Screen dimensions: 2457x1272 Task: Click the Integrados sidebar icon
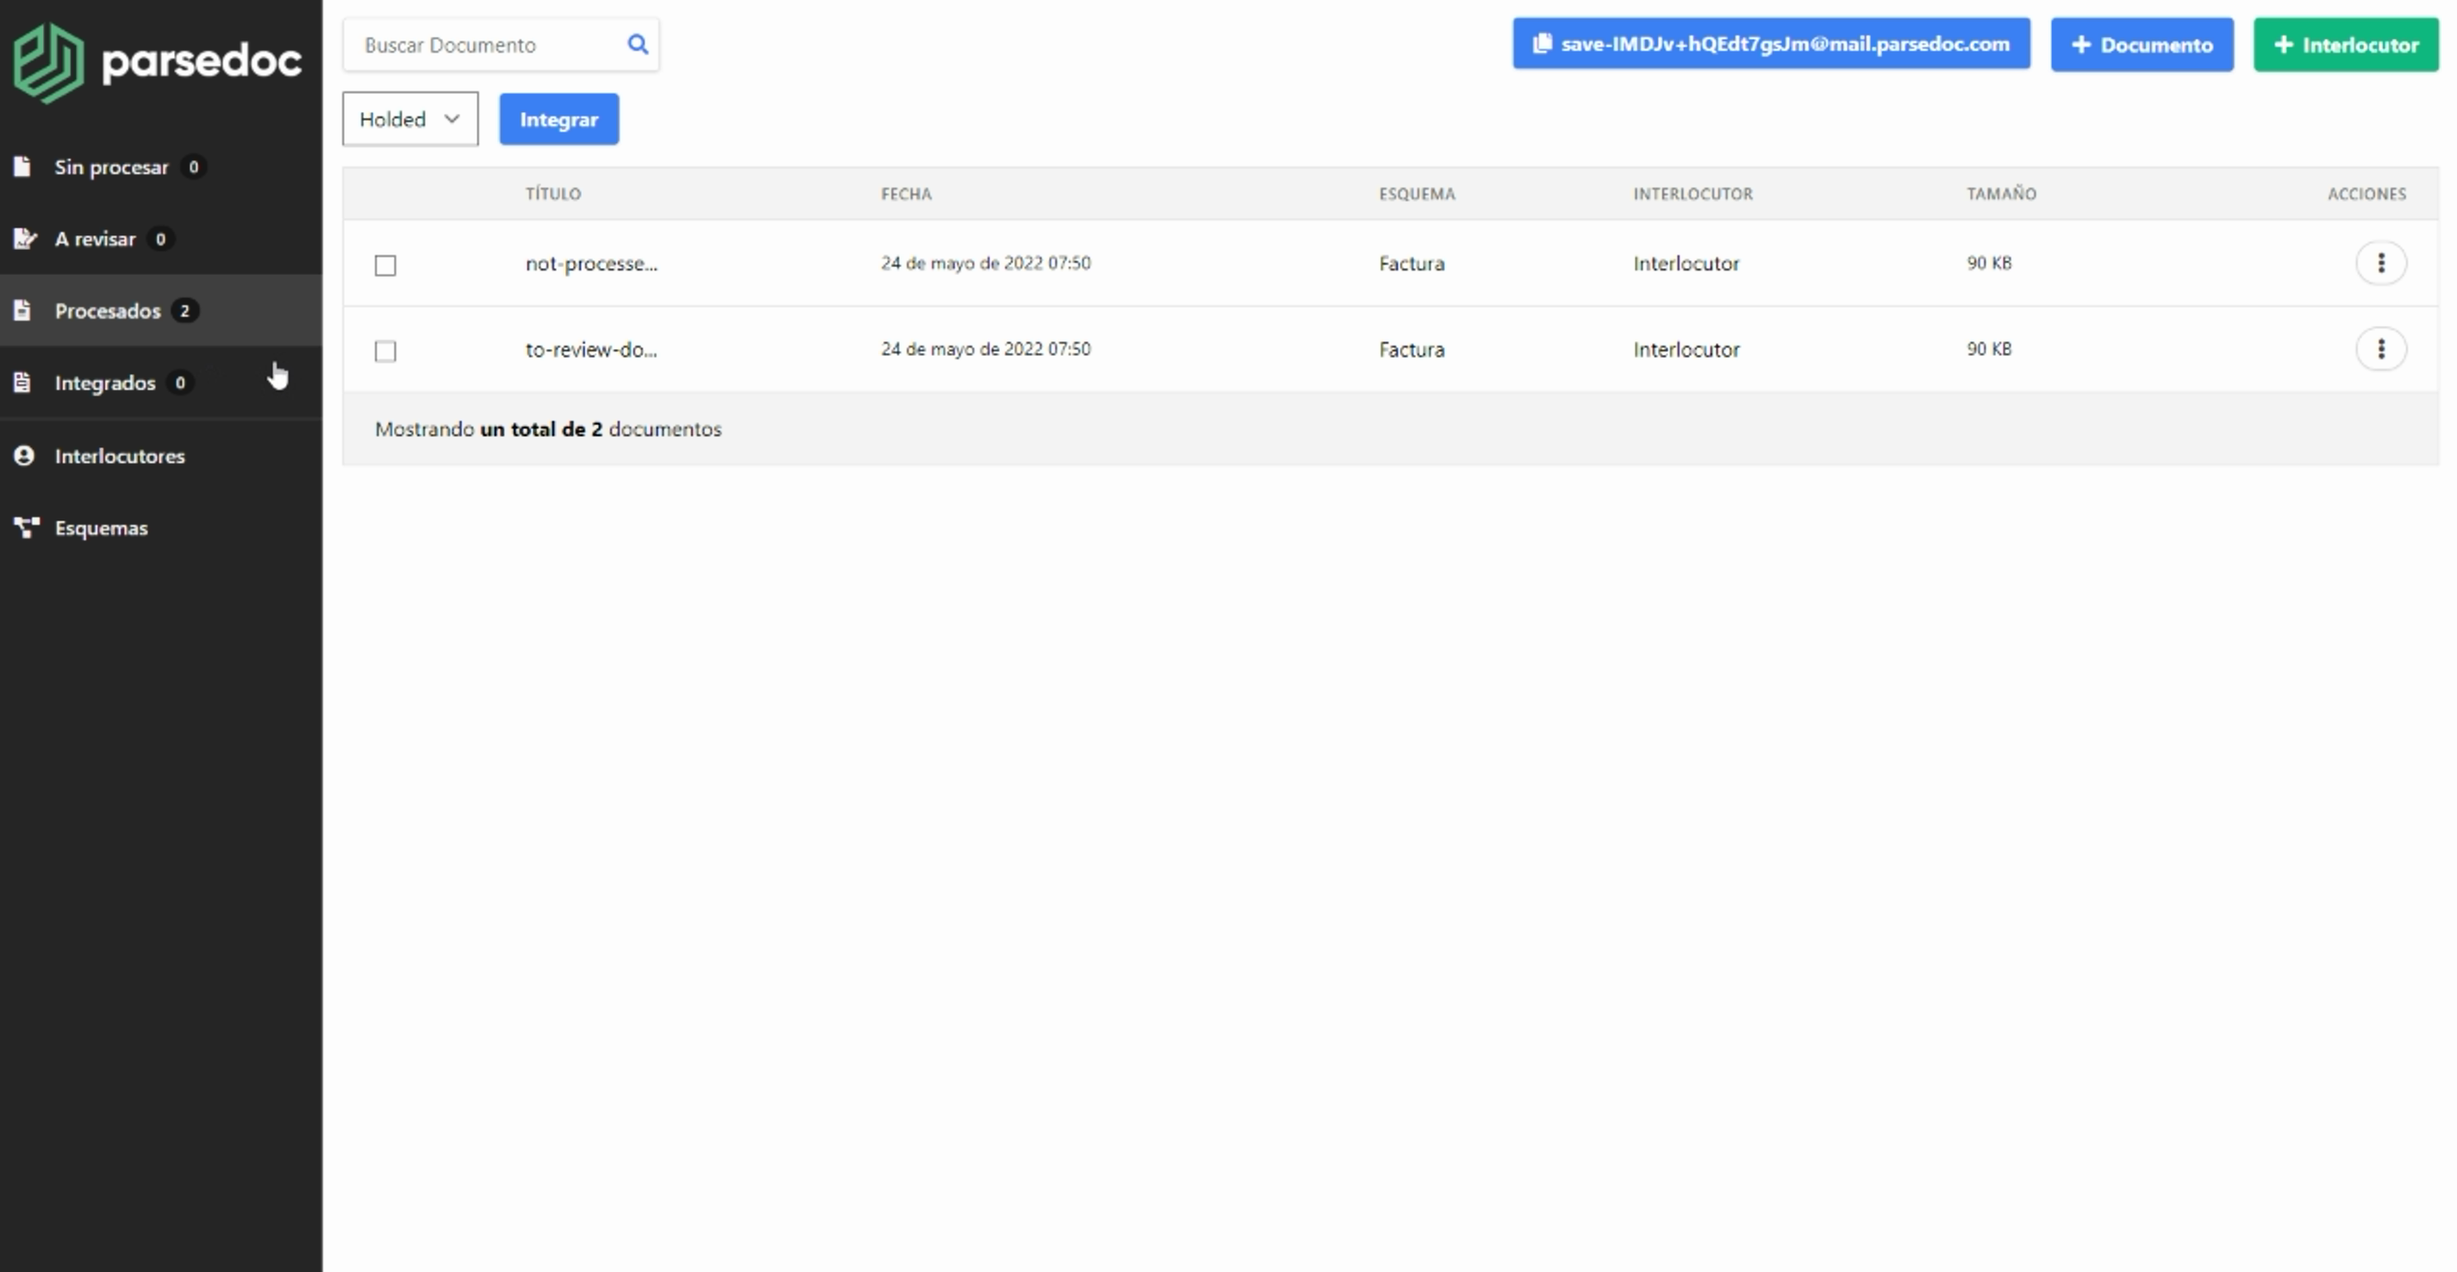pyautogui.click(x=23, y=383)
